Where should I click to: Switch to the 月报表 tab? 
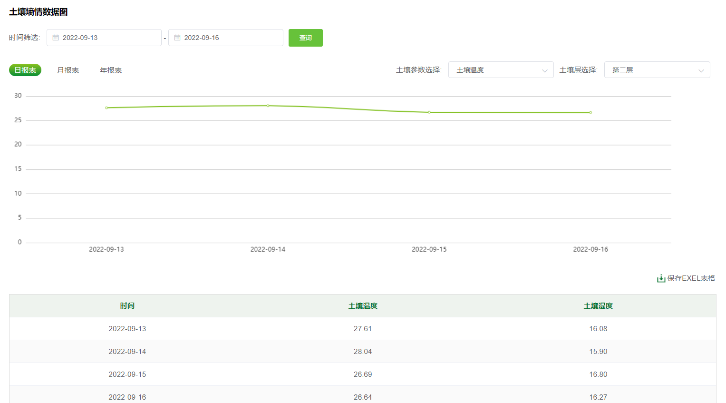point(68,70)
